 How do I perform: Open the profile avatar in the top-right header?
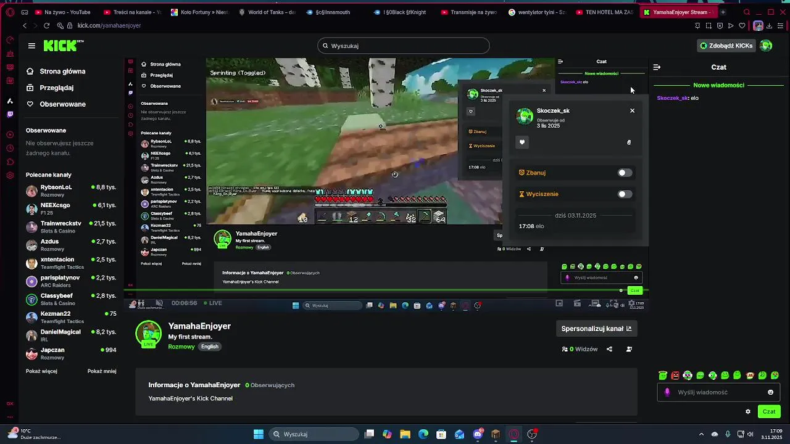point(766,46)
